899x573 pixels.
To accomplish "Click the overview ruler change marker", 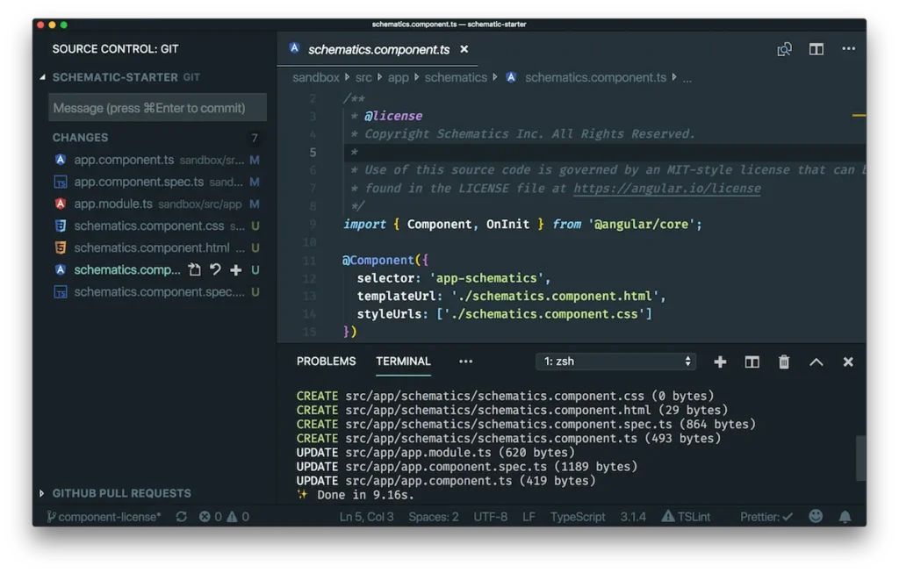I will click(859, 115).
